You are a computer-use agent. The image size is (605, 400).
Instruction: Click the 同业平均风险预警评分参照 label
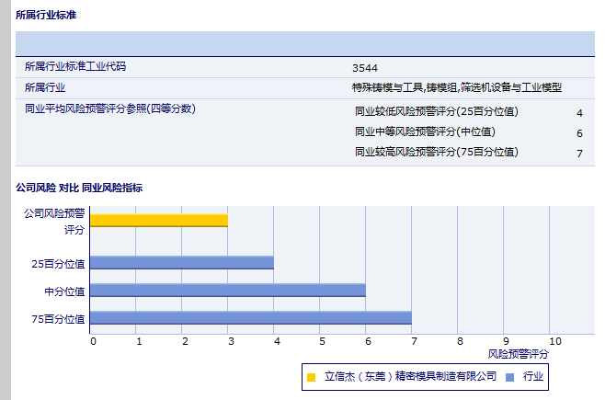pyautogui.click(x=109, y=109)
